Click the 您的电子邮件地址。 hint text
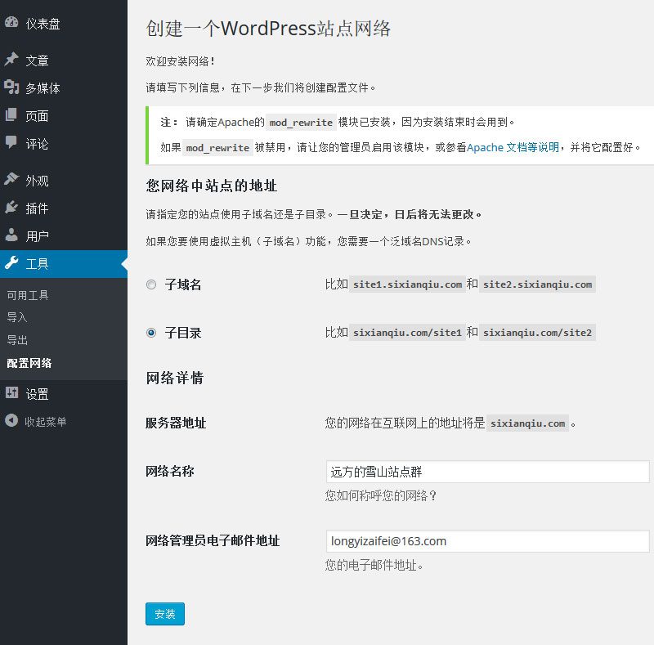The image size is (654, 645). coord(374,566)
